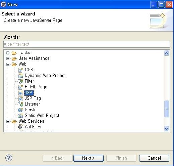Click the vertical scrollbar thumb
This screenshot has width=174, height=166.
click(x=167, y=109)
